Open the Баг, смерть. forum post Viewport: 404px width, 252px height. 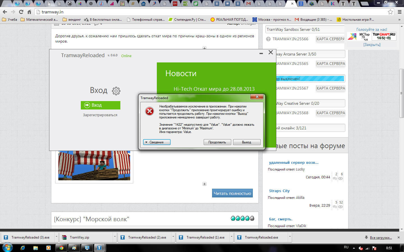point(281,219)
